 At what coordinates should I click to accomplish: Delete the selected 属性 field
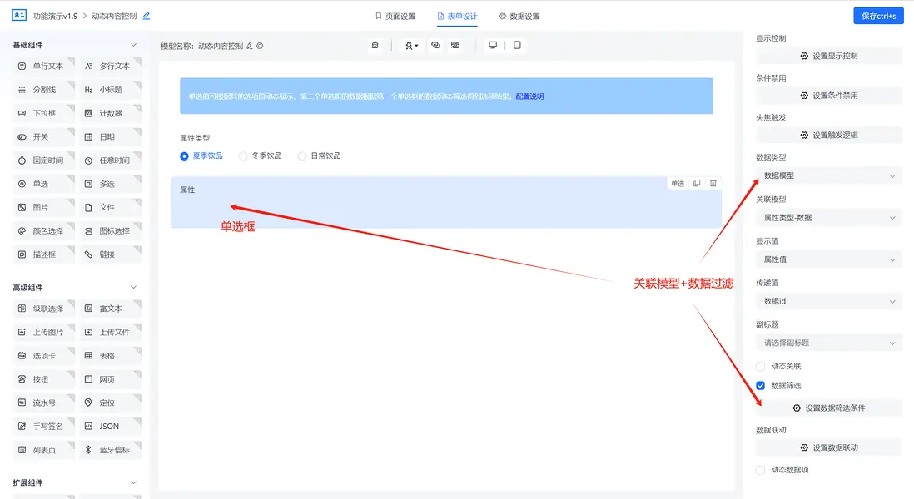coord(715,181)
